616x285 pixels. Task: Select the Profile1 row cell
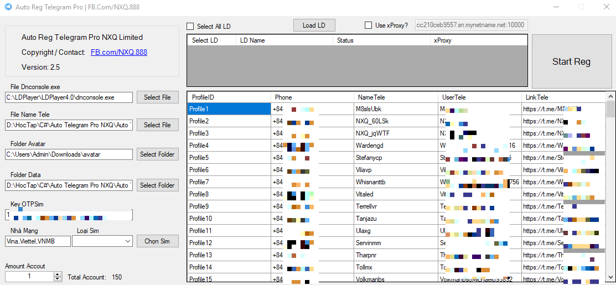pyautogui.click(x=229, y=108)
